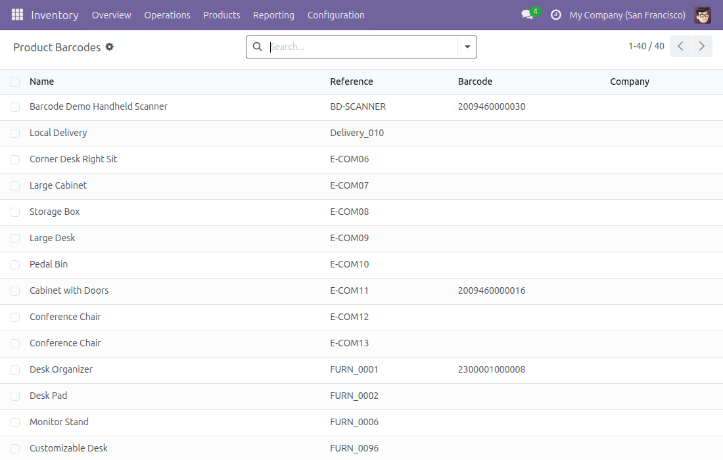The height and width of the screenshot is (460, 723).
Task: Click the Cabinet with Doors name cell
Action: tap(69, 290)
